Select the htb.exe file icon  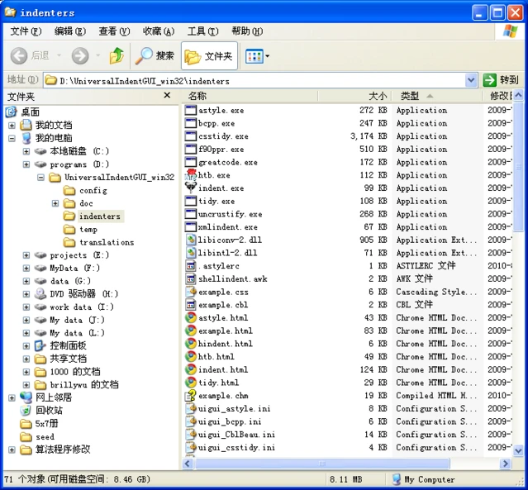(x=191, y=175)
